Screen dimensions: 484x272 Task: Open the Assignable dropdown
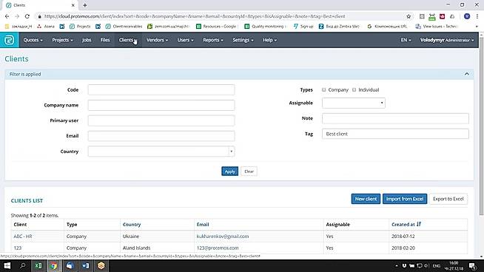point(354,103)
